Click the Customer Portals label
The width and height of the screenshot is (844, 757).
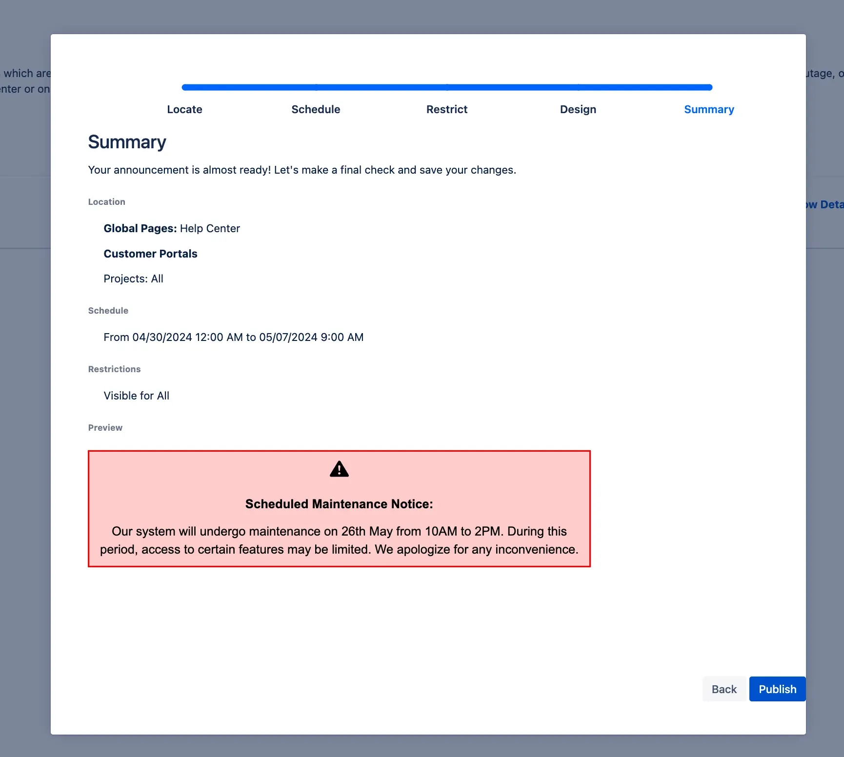(x=150, y=254)
